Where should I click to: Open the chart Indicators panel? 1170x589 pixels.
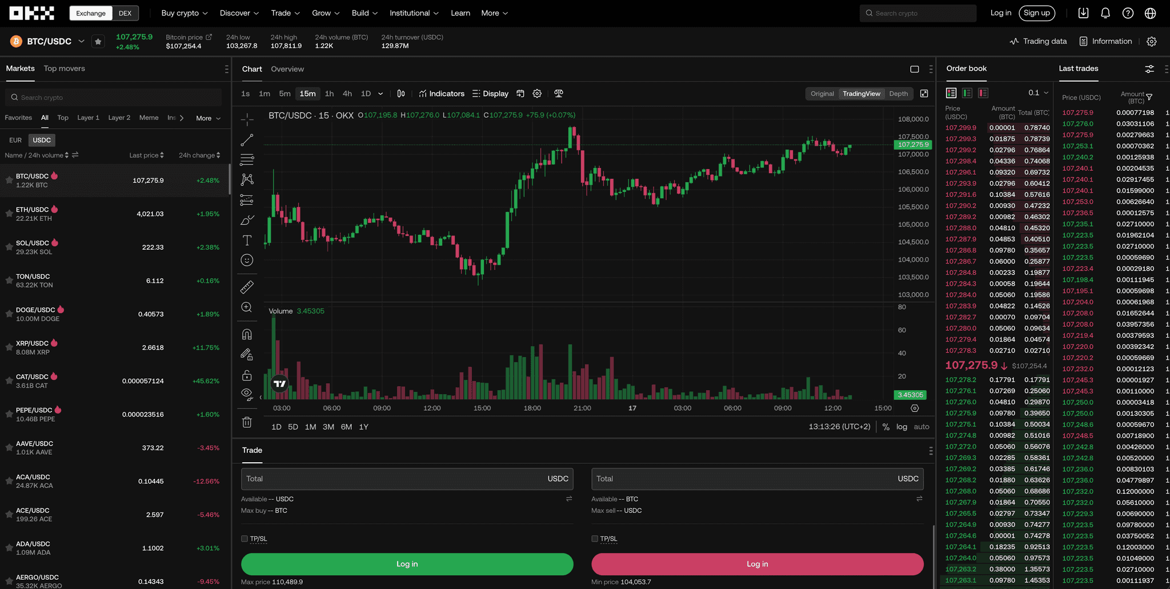[441, 93]
